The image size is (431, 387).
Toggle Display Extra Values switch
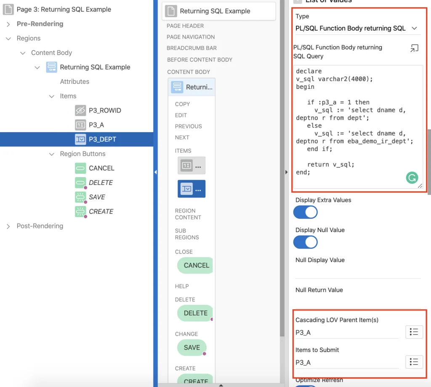[x=306, y=212]
